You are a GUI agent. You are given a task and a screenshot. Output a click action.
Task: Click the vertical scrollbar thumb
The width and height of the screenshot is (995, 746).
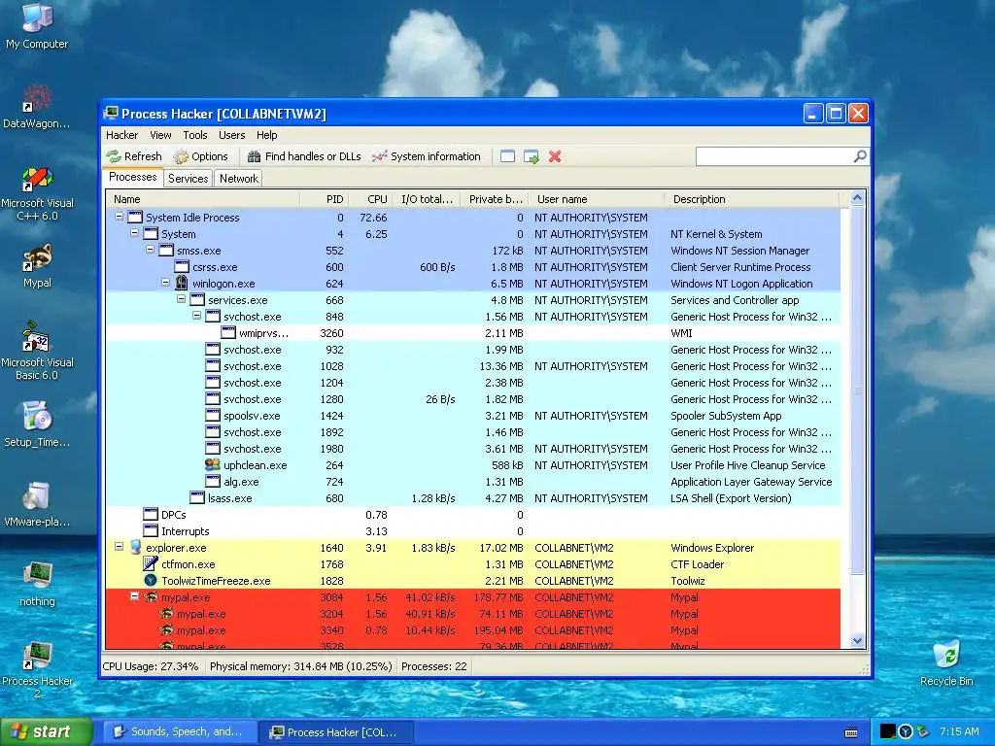857,390
